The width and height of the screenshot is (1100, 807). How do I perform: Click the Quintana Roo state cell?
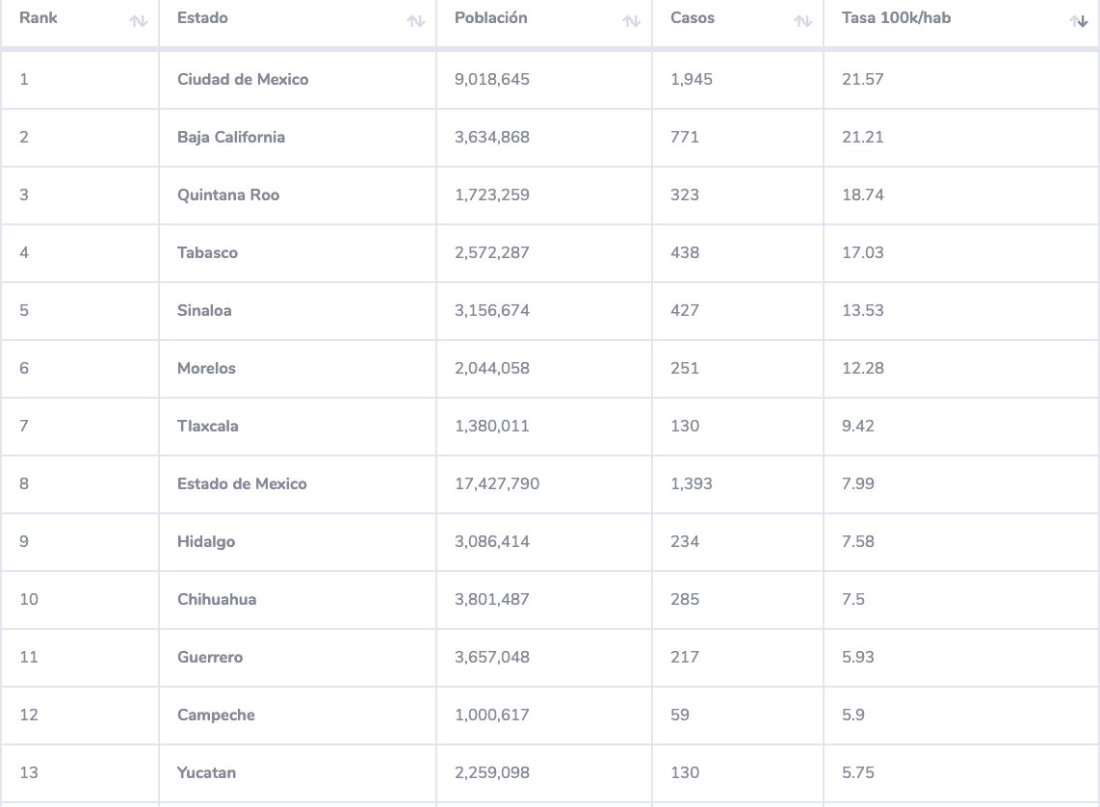pyautogui.click(x=228, y=195)
